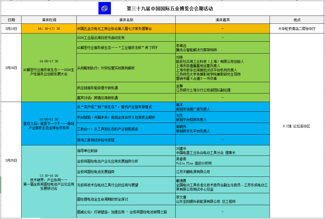
Task: Click the '演讲名称' column header
Action: pos(125,20)
